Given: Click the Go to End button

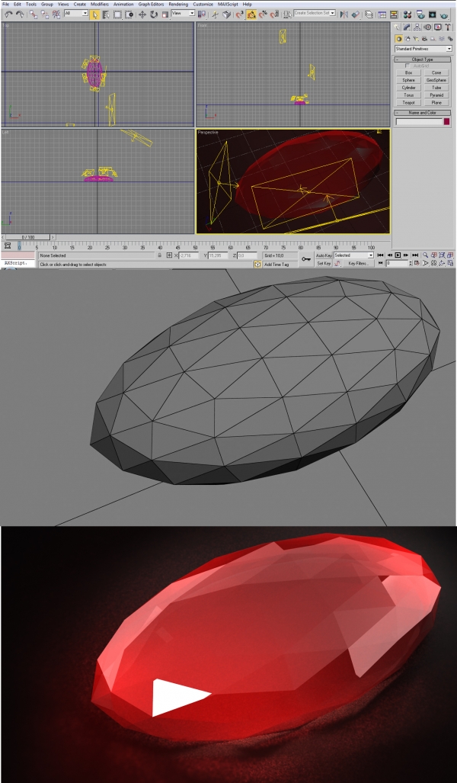Looking at the screenshot, I should (415, 255).
